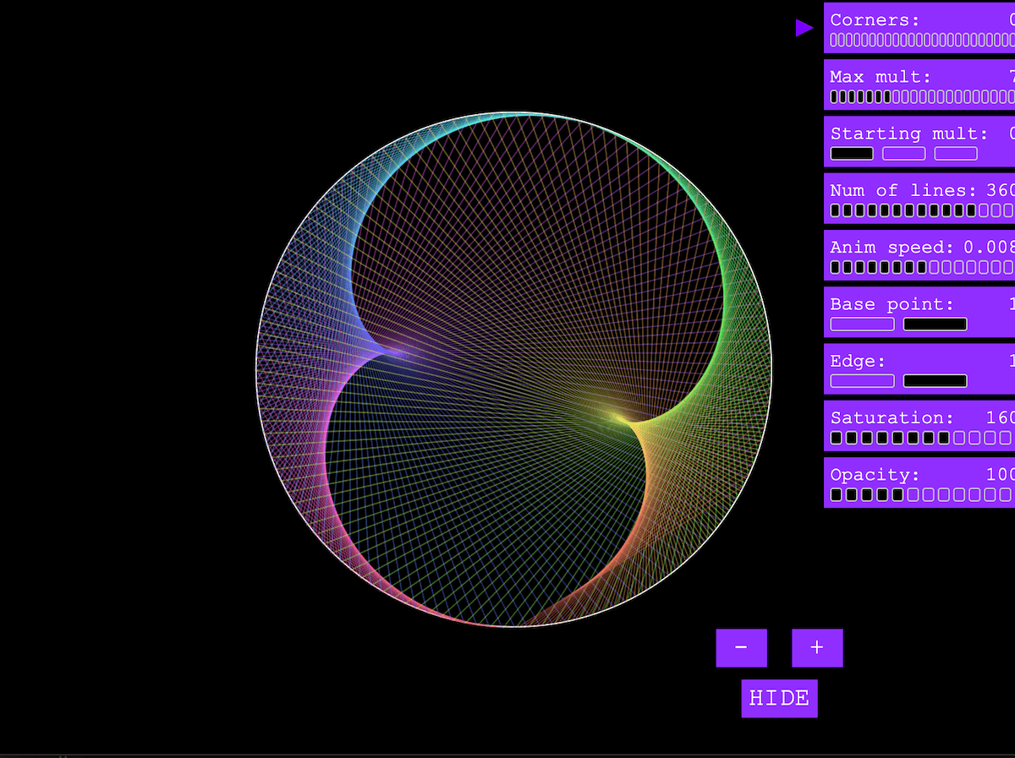Click the play triangle to start animation
1015x758 pixels.
point(803,27)
